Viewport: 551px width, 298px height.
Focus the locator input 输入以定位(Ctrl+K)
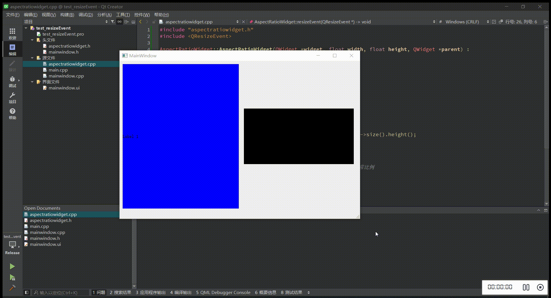[61, 292]
